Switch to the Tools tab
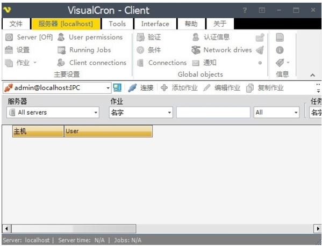Image resolution: width=322 pixels, height=246 pixels. (117, 24)
